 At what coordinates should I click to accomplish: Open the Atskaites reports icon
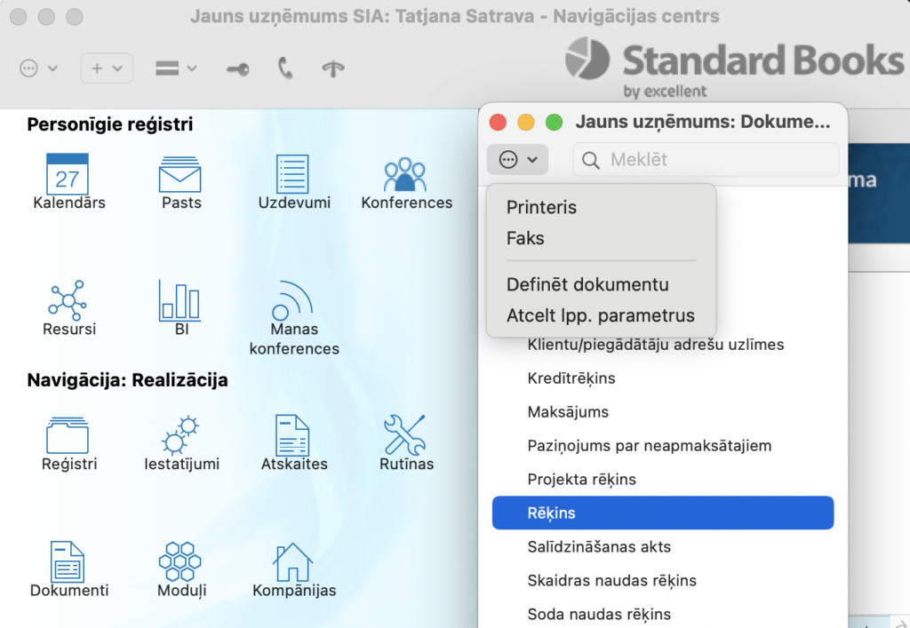coord(292,435)
